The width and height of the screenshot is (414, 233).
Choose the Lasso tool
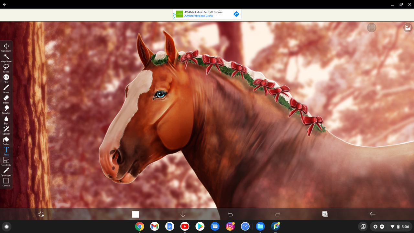click(x=6, y=68)
